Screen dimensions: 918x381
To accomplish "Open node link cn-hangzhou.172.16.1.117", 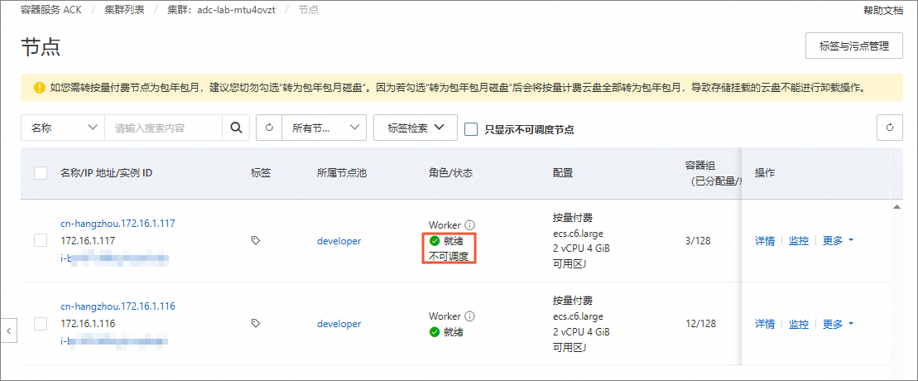I will coord(118,224).
